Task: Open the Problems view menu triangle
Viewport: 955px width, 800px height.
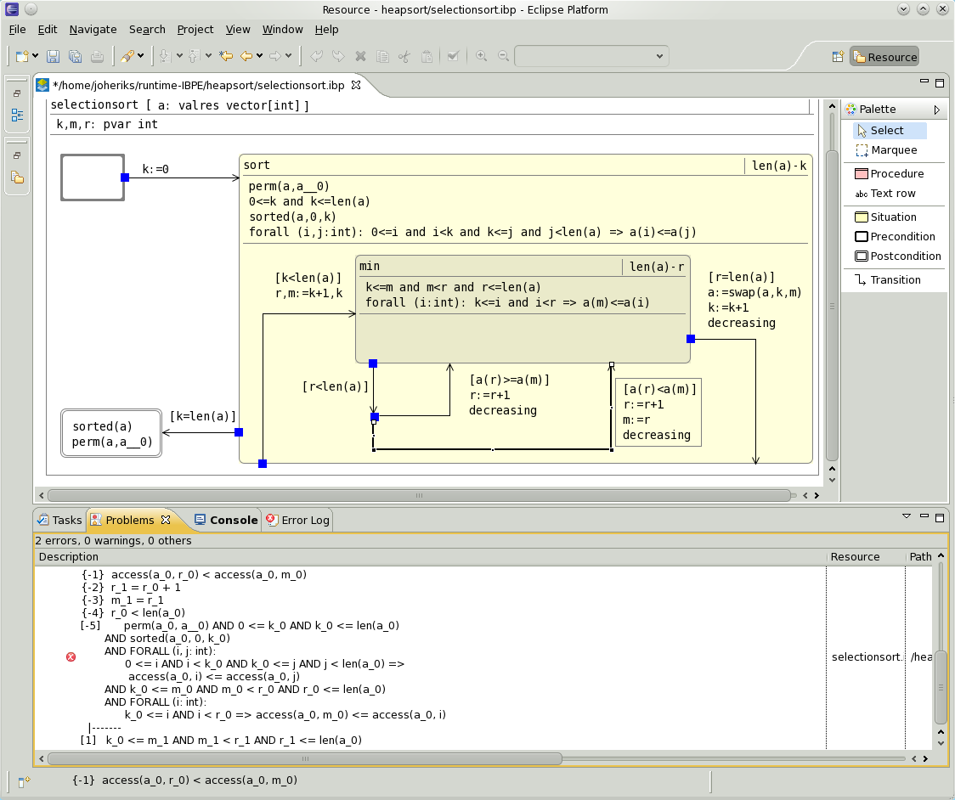Action: 907,516
